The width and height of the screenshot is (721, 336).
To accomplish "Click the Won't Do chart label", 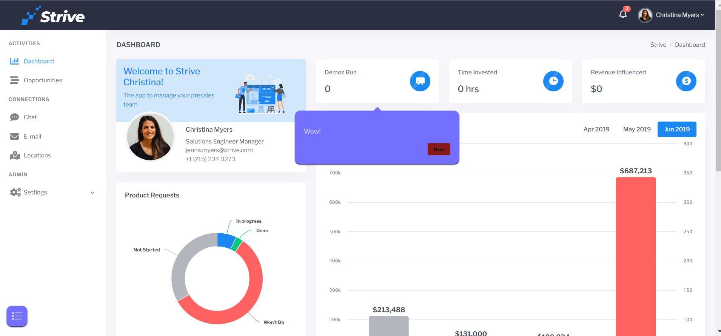I will 274,322.
